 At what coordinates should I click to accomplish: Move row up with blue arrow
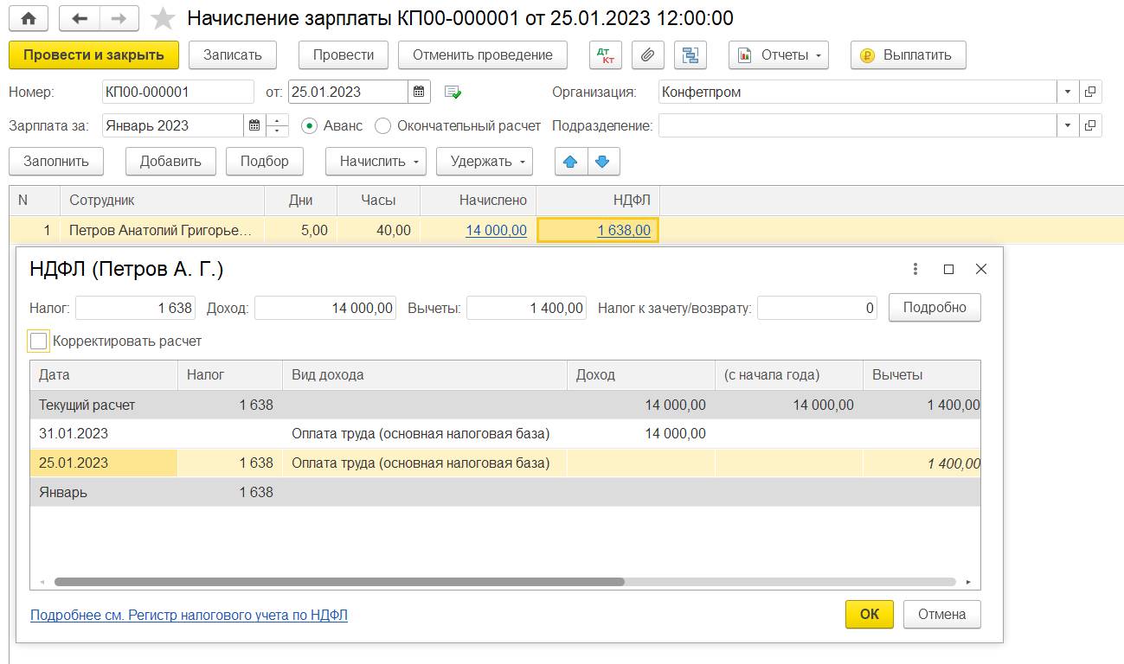click(x=570, y=161)
